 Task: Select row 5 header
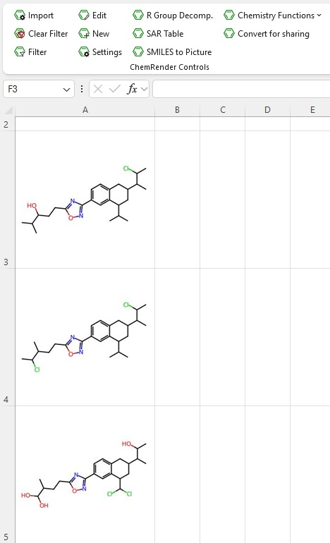click(7, 475)
